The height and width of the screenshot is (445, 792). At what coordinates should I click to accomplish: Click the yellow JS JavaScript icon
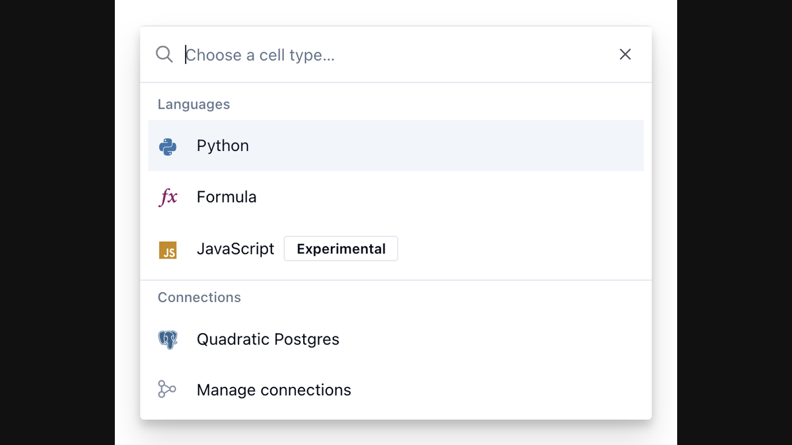point(168,250)
